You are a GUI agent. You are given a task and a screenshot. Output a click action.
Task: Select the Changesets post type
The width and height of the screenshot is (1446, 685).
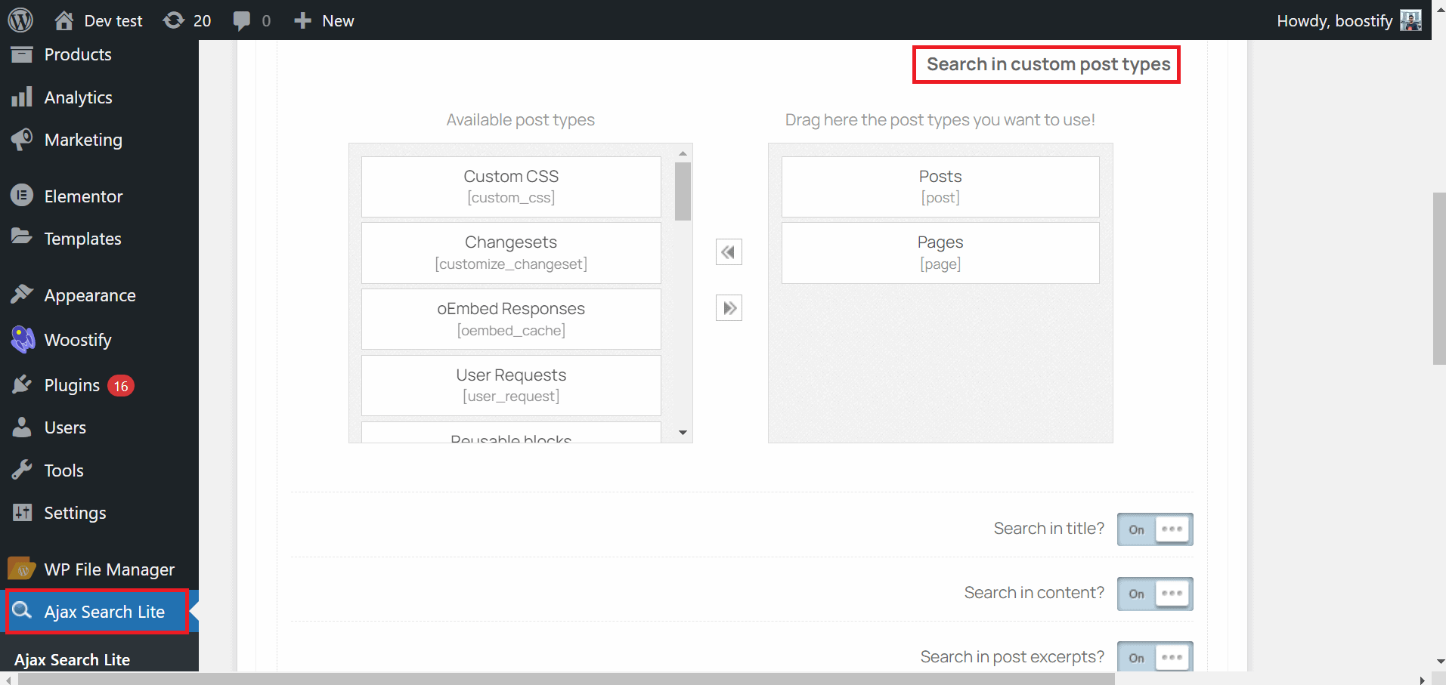pyautogui.click(x=511, y=253)
